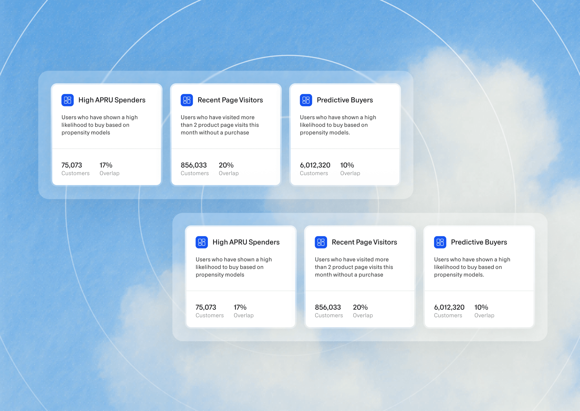Click 17% Overlap value in bottom row
This screenshot has width=580, height=411.
tap(240, 307)
